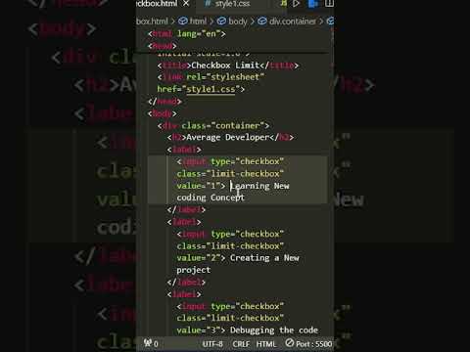Viewport: 470px width, 352px height.
Task: Click the Checkbox Limit title text
Action: tap(225, 66)
